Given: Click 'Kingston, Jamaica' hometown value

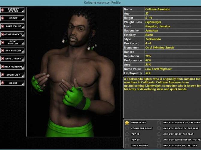Looking at the screenshot, I should tap(157, 26).
